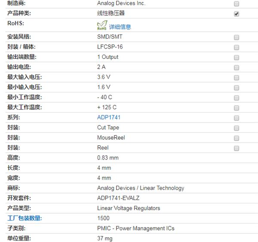This screenshot has width=258, height=242.
Task: Enable the -40 C minimum temperature checkbox
Action: click(236, 98)
